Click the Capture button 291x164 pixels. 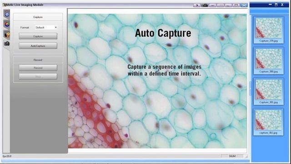[38, 36]
